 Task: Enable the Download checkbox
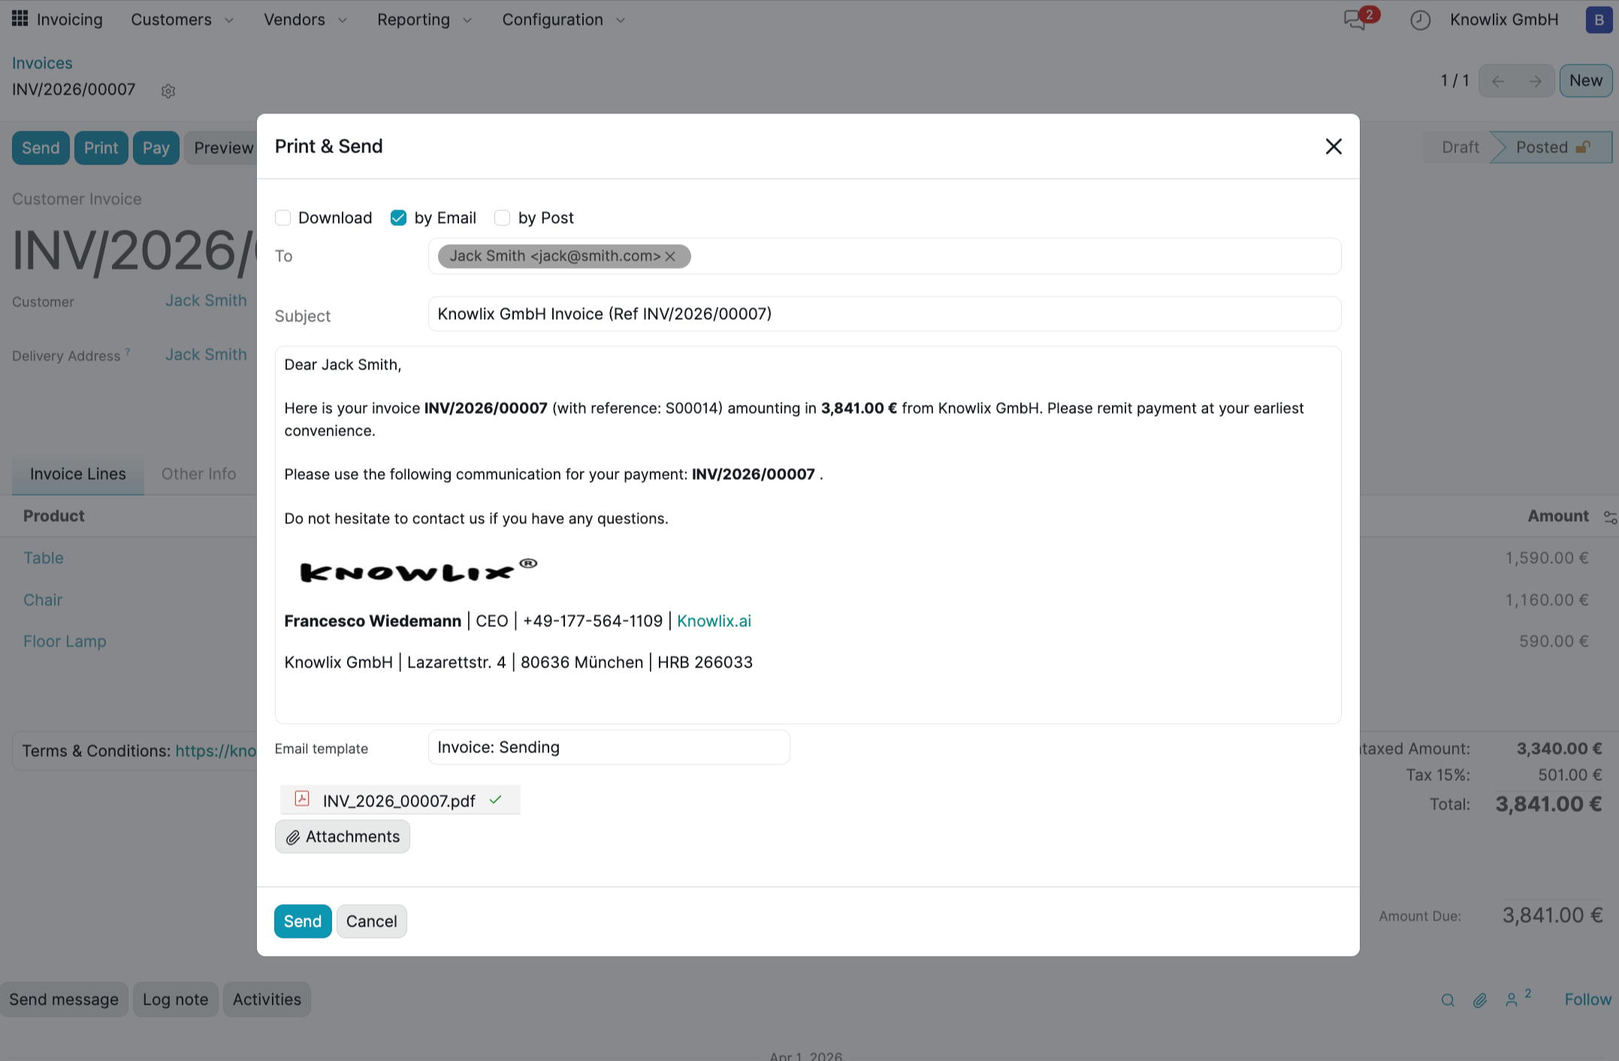click(282, 218)
